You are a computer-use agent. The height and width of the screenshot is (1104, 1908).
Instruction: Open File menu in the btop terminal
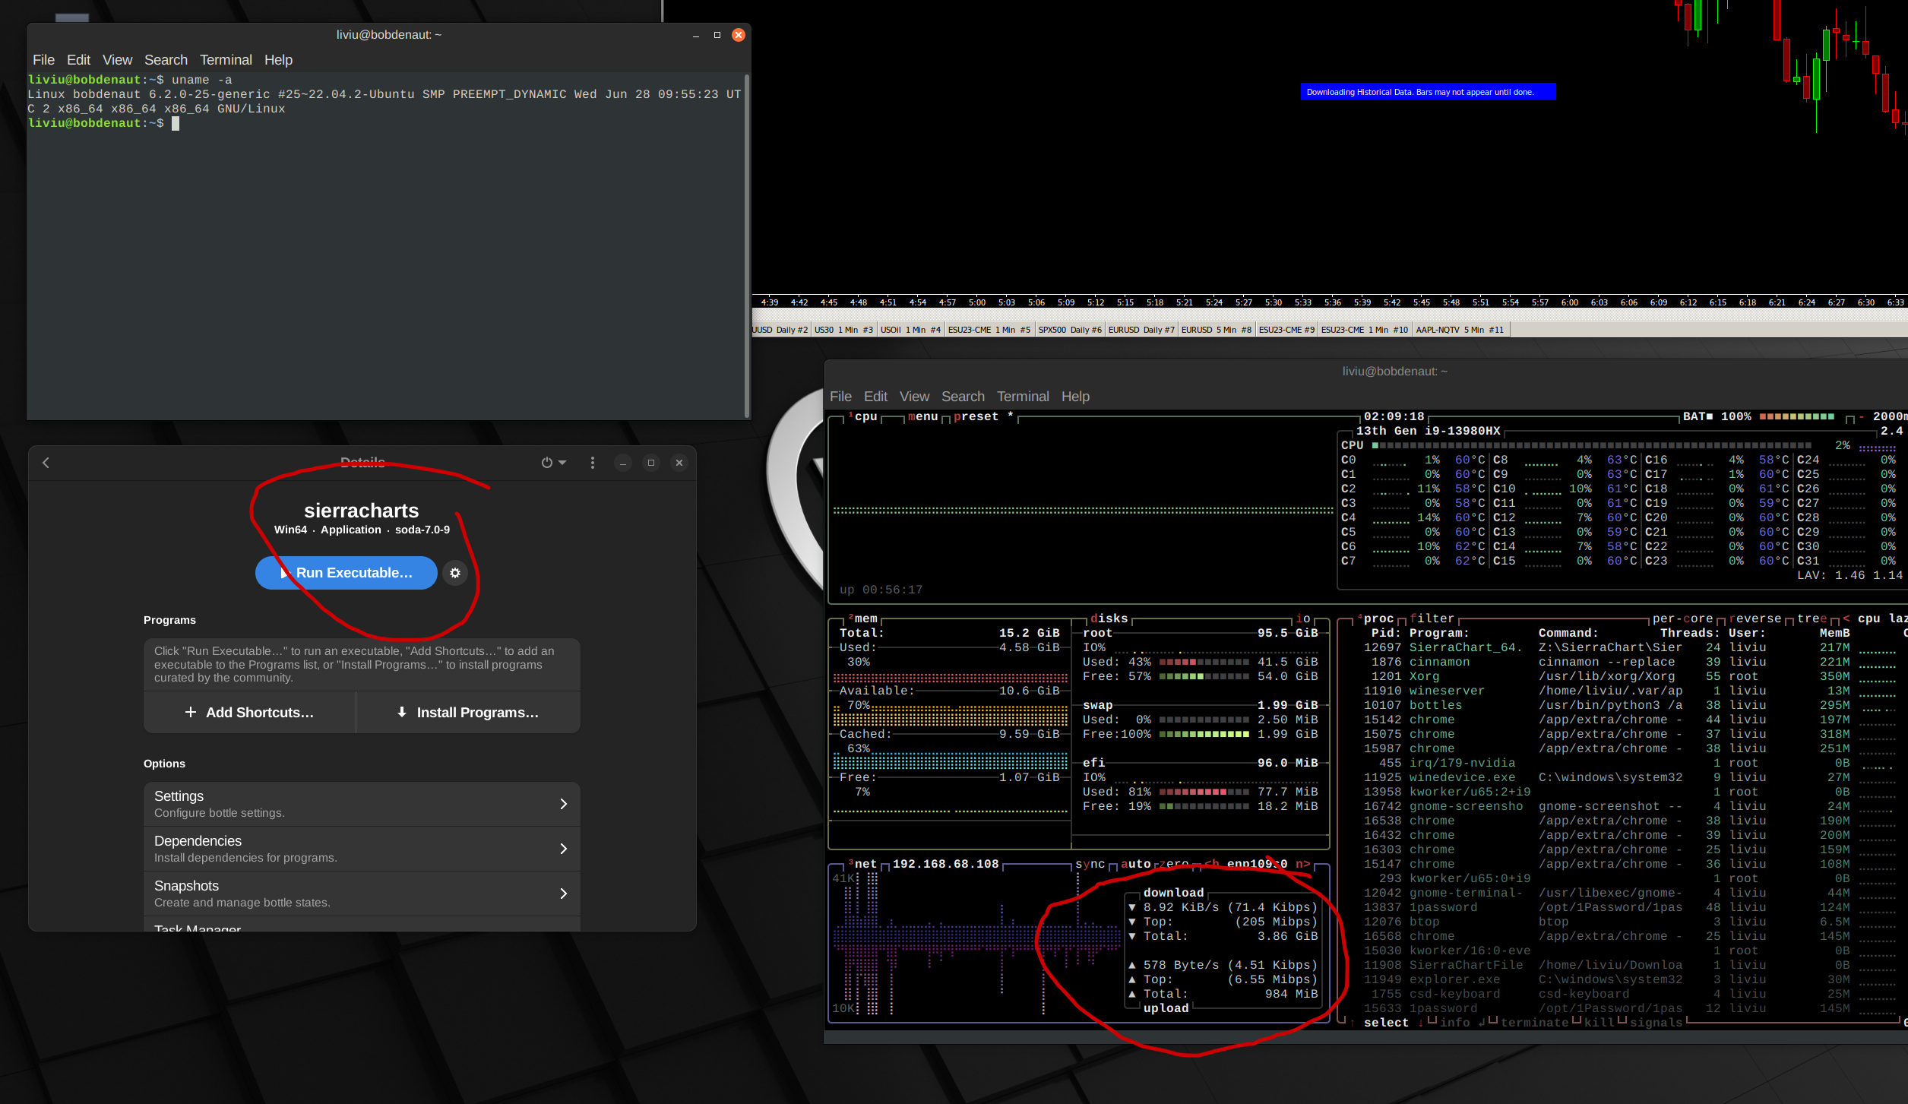[x=840, y=397]
